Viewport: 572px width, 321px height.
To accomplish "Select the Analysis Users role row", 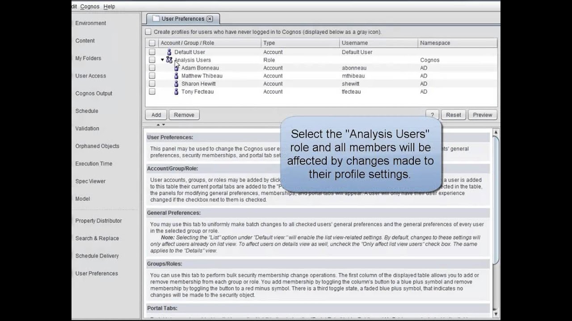I will pyautogui.click(x=321, y=60).
